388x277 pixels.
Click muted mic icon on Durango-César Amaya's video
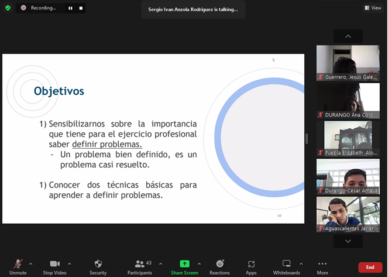pyautogui.click(x=321, y=190)
